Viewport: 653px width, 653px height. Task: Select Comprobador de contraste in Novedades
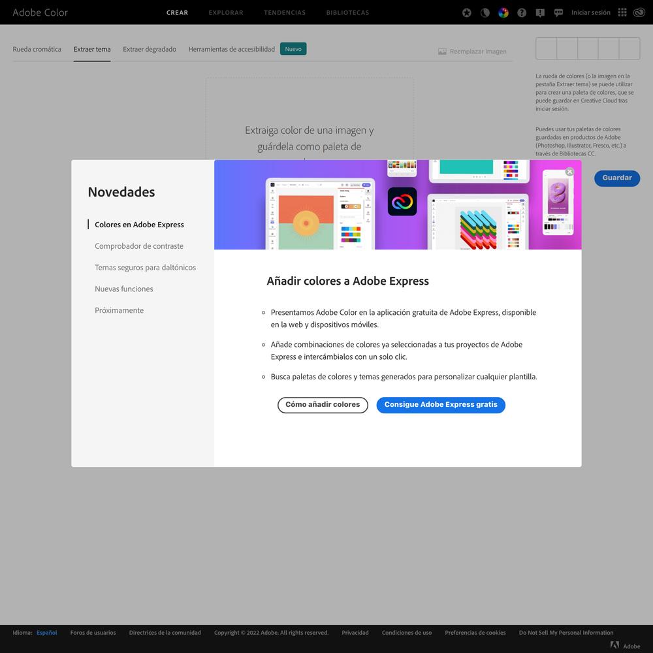pos(138,246)
